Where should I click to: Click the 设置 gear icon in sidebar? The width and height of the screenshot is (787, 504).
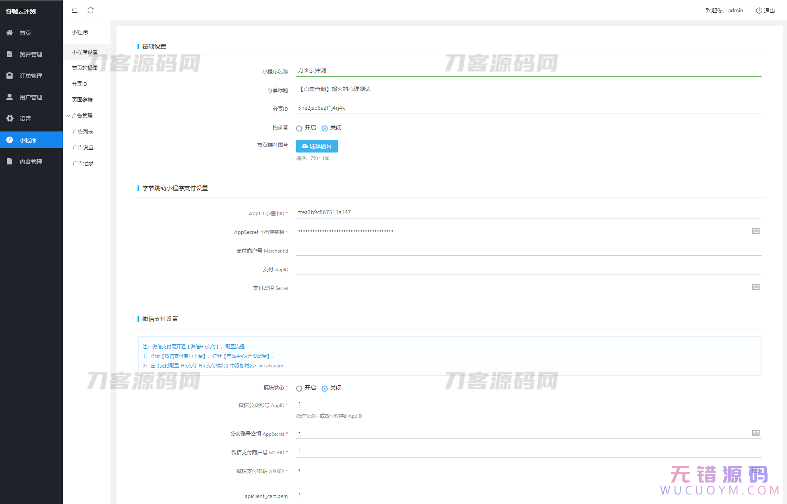click(10, 118)
